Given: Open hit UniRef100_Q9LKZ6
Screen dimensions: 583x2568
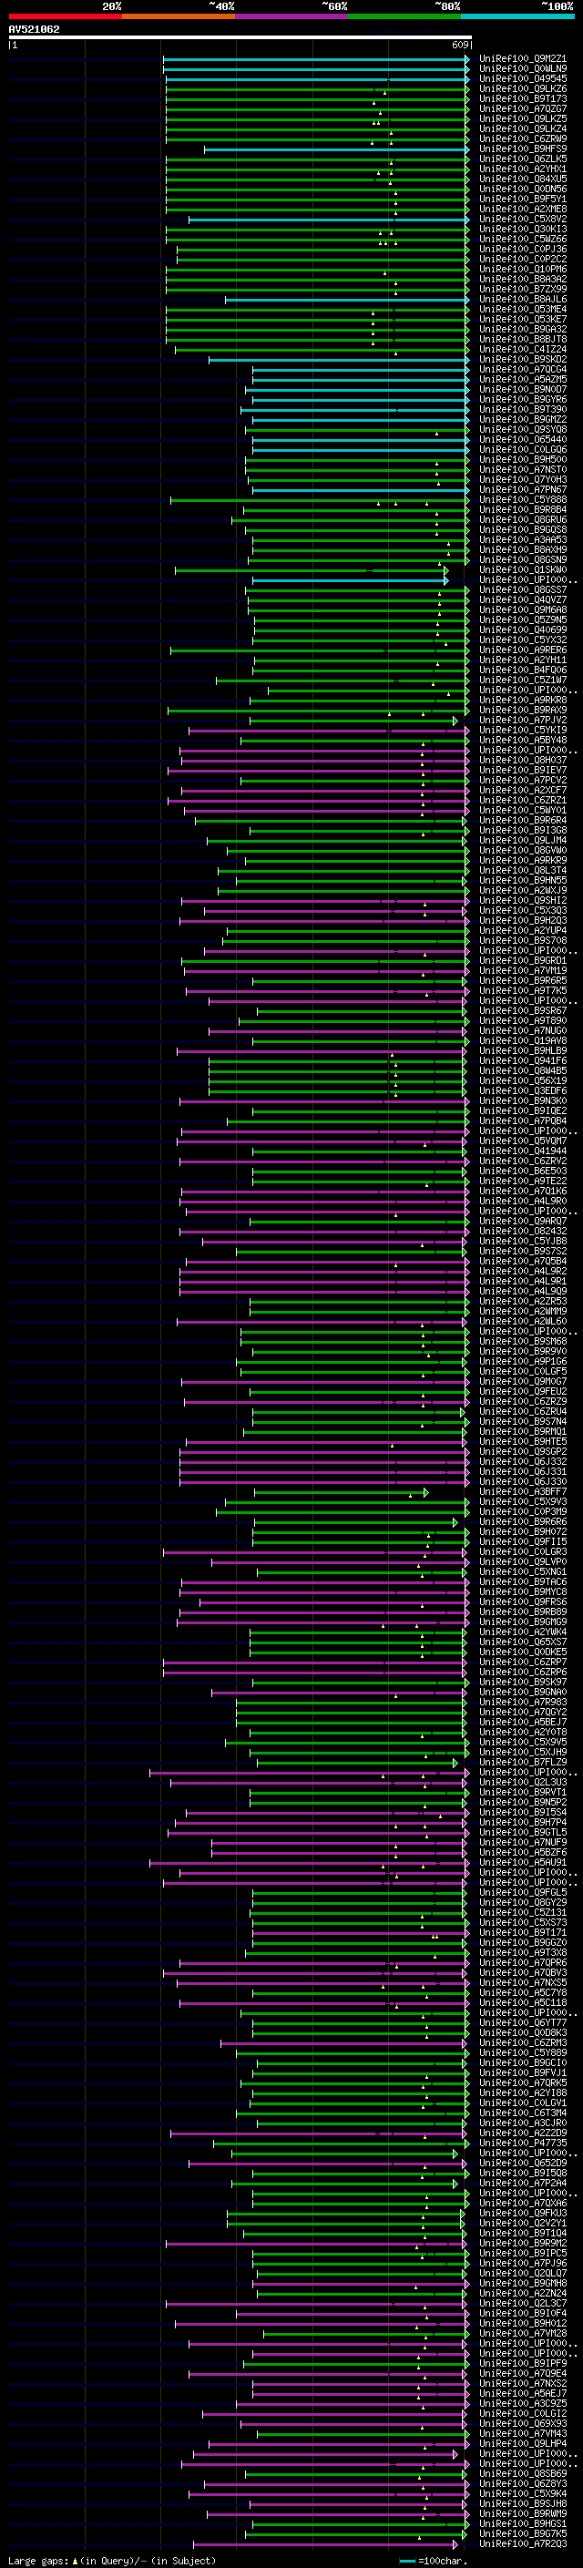Looking at the screenshot, I should pyautogui.click(x=522, y=88).
